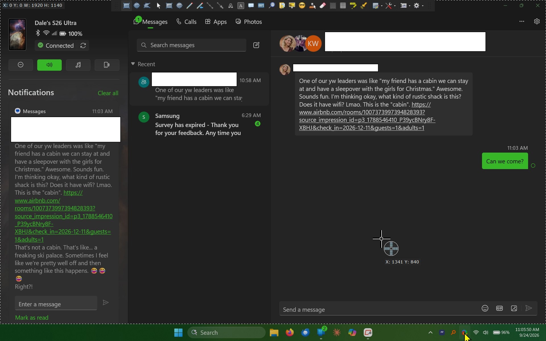Go to the Photos tab
Screen dimensions: 546x341
[249, 22]
